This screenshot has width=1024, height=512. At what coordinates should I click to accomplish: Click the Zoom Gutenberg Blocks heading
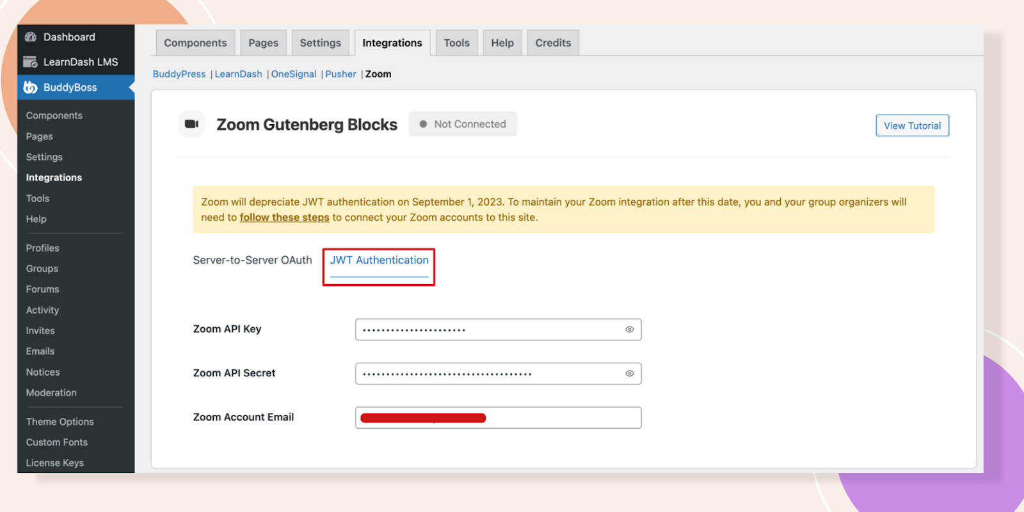pyautogui.click(x=307, y=125)
